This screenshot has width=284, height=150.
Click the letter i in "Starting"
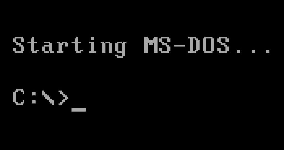pos(92,45)
